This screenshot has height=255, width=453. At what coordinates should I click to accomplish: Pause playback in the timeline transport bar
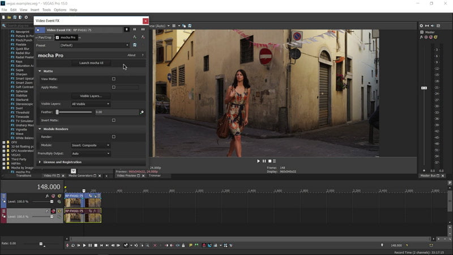(x=90, y=245)
